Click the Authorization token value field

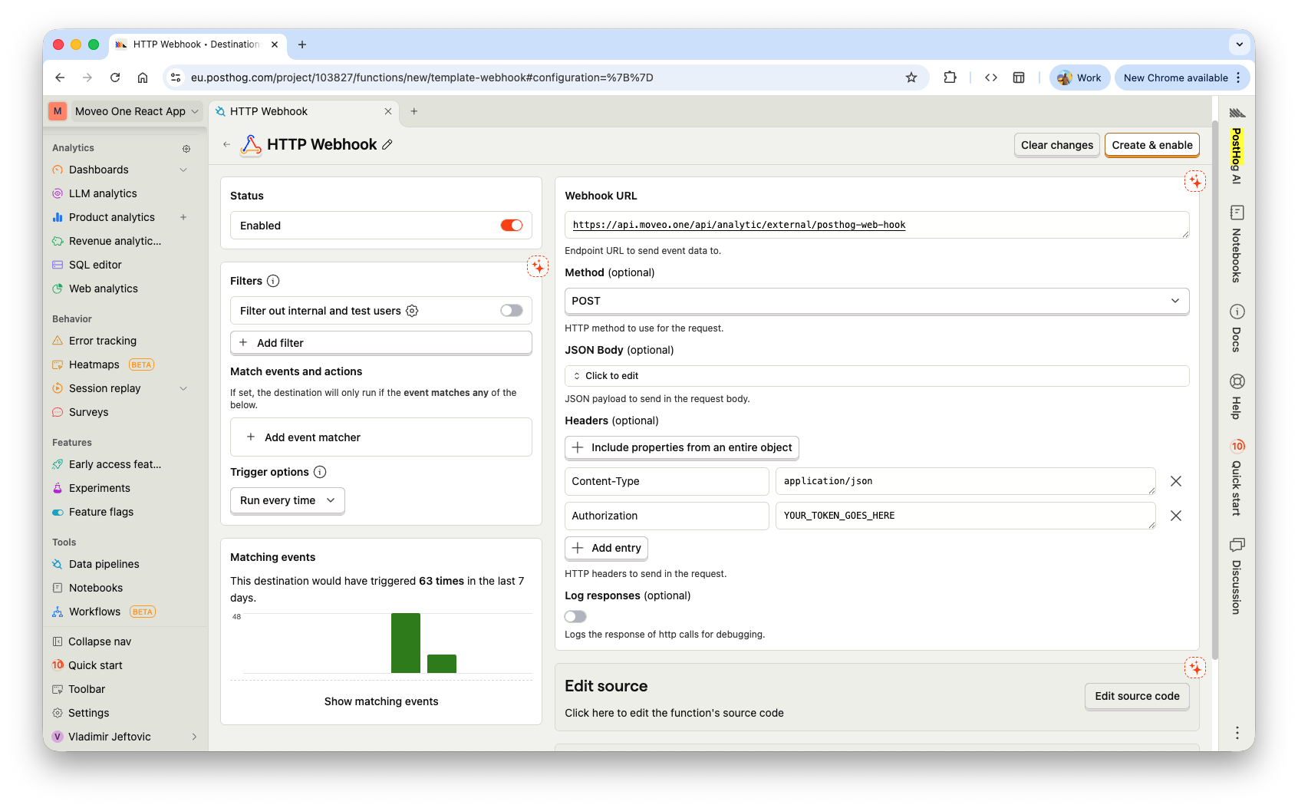coord(966,516)
